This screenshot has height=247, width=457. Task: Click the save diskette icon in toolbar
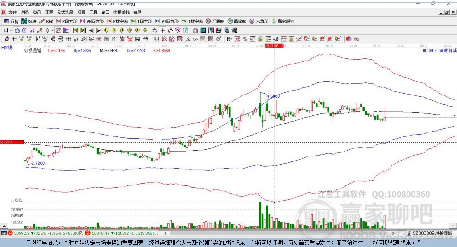[219, 30]
